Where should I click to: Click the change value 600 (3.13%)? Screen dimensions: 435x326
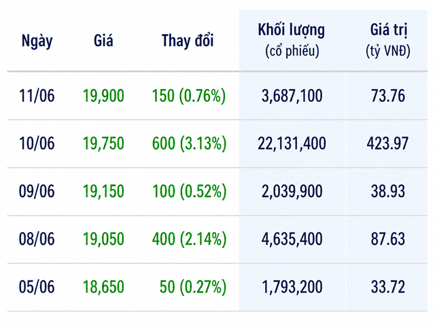point(189,144)
